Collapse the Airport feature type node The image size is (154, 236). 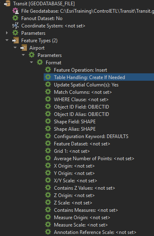click(15, 48)
